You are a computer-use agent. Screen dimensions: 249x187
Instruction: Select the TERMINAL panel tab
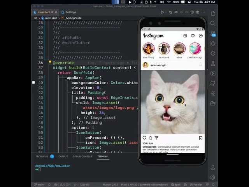[103, 157]
